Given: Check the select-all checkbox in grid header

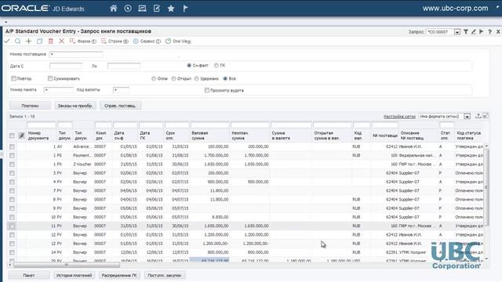Looking at the screenshot, I should [12, 136].
